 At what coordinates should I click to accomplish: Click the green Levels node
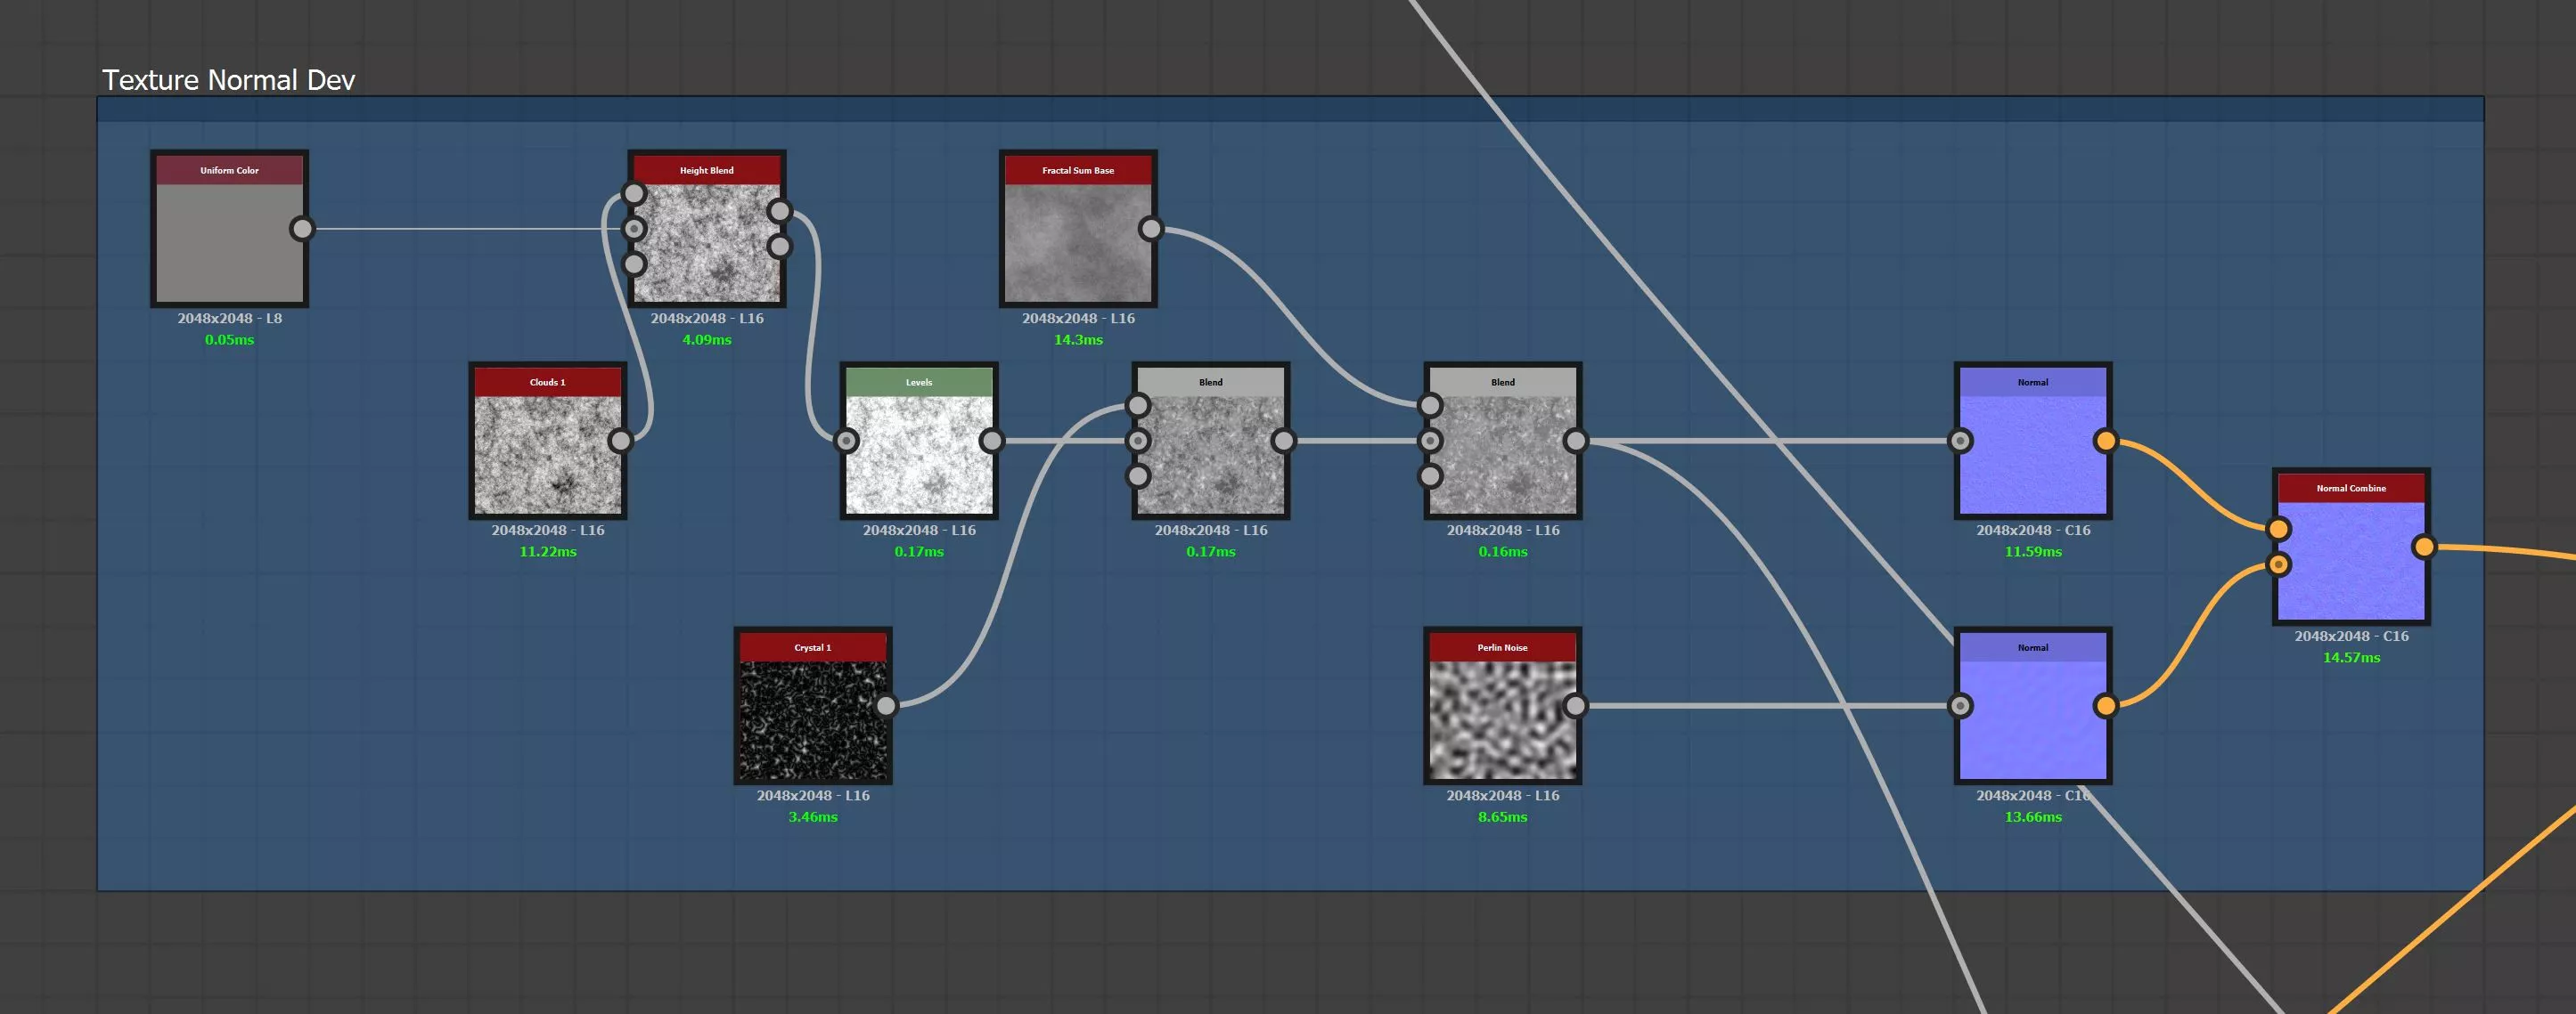coord(918,455)
